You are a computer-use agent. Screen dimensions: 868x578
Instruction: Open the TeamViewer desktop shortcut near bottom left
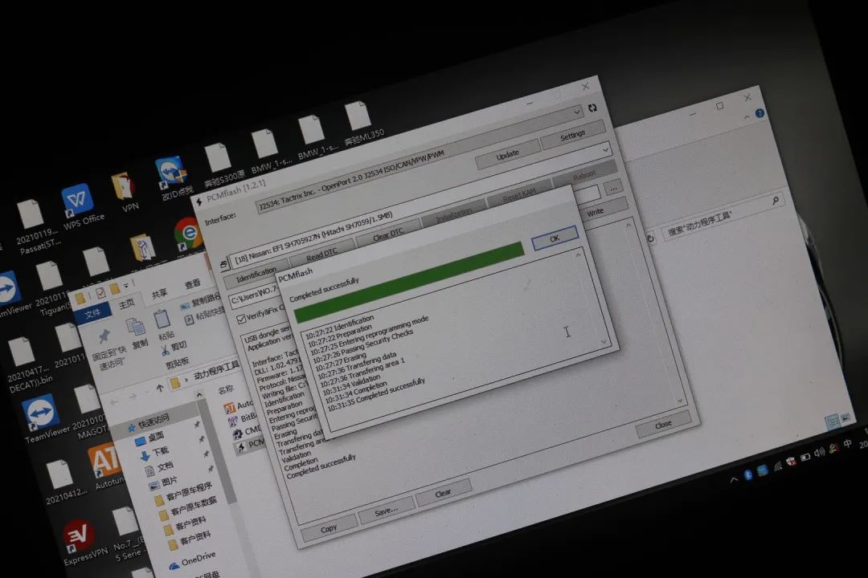point(42,419)
